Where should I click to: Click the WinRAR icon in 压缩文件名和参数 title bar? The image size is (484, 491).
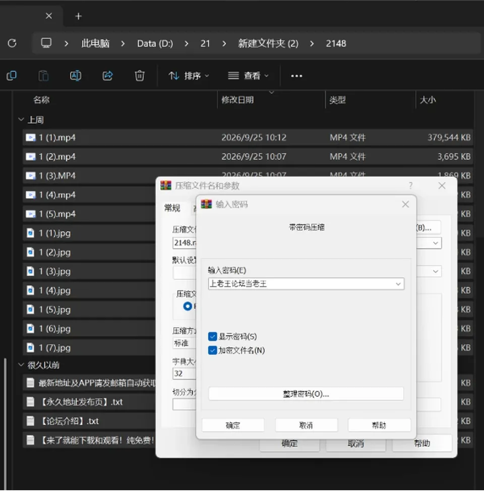coord(166,186)
